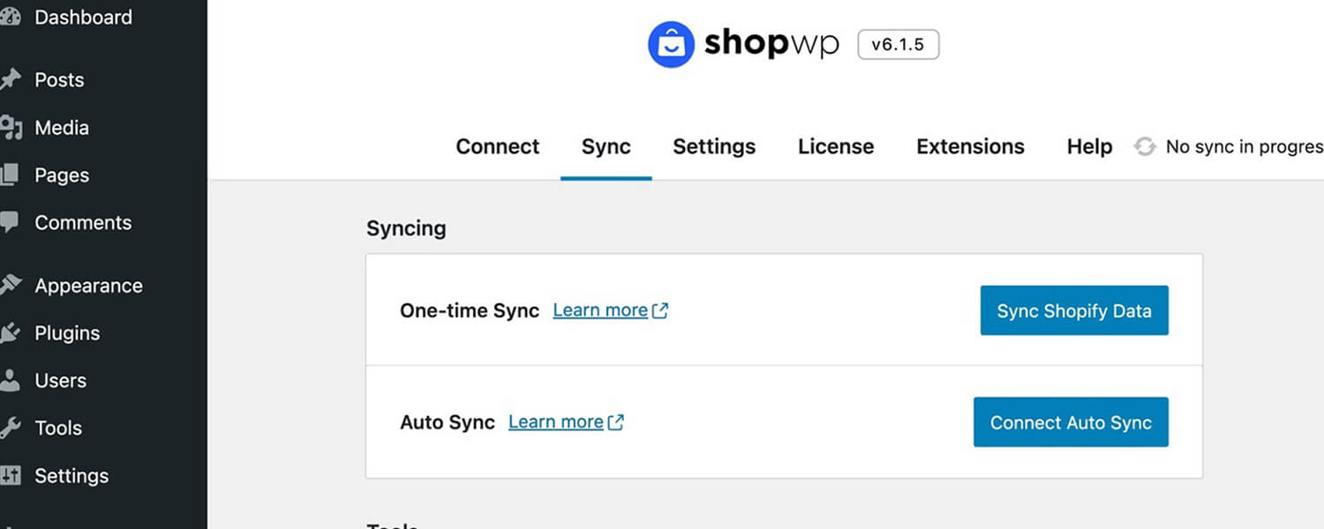The width and height of the screenshot is (1324, 529).
Task: Click the 'No sync in progress' status text
Action: tap(1245, 147)
